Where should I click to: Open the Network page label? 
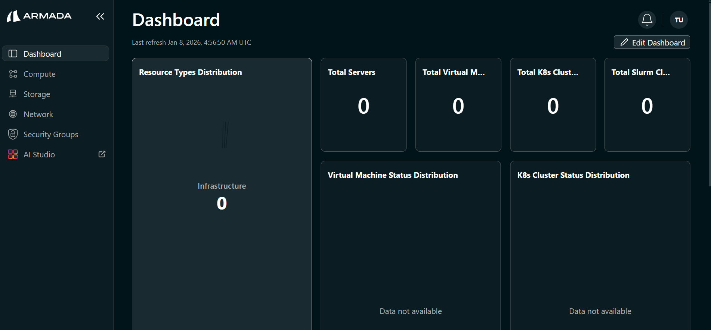click(x=38, y=114)
